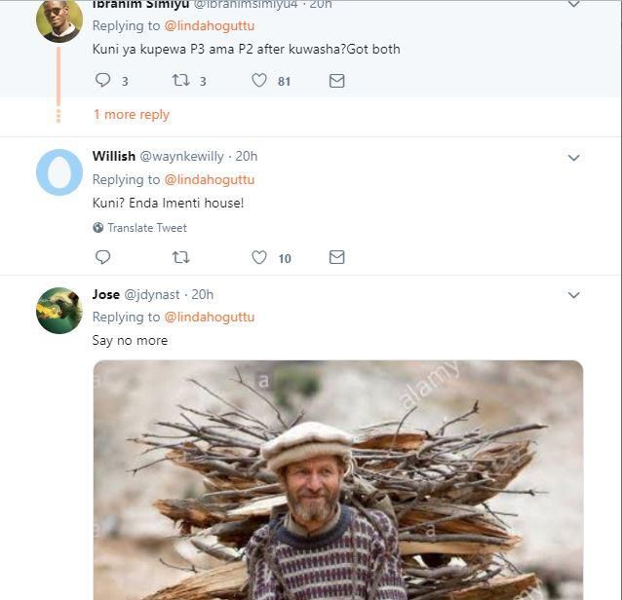This screenshot has height=600, width=622.
Task: Reply to Willish's tweet
Action: [x=102, y=257]
